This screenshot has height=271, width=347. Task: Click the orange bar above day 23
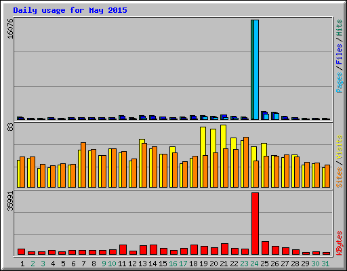(x=246, y=162)
